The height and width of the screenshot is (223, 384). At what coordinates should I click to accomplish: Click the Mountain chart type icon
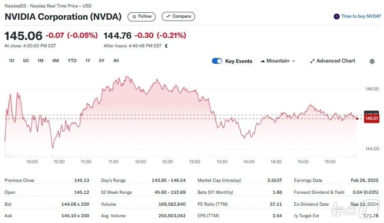(262, 61)
